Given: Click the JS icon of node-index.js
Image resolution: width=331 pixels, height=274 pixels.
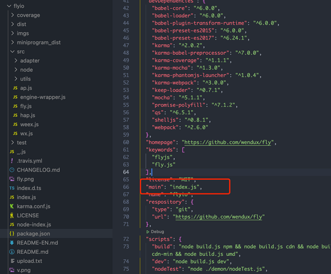Looking at the screenshot, I should [x=12, y=224].
